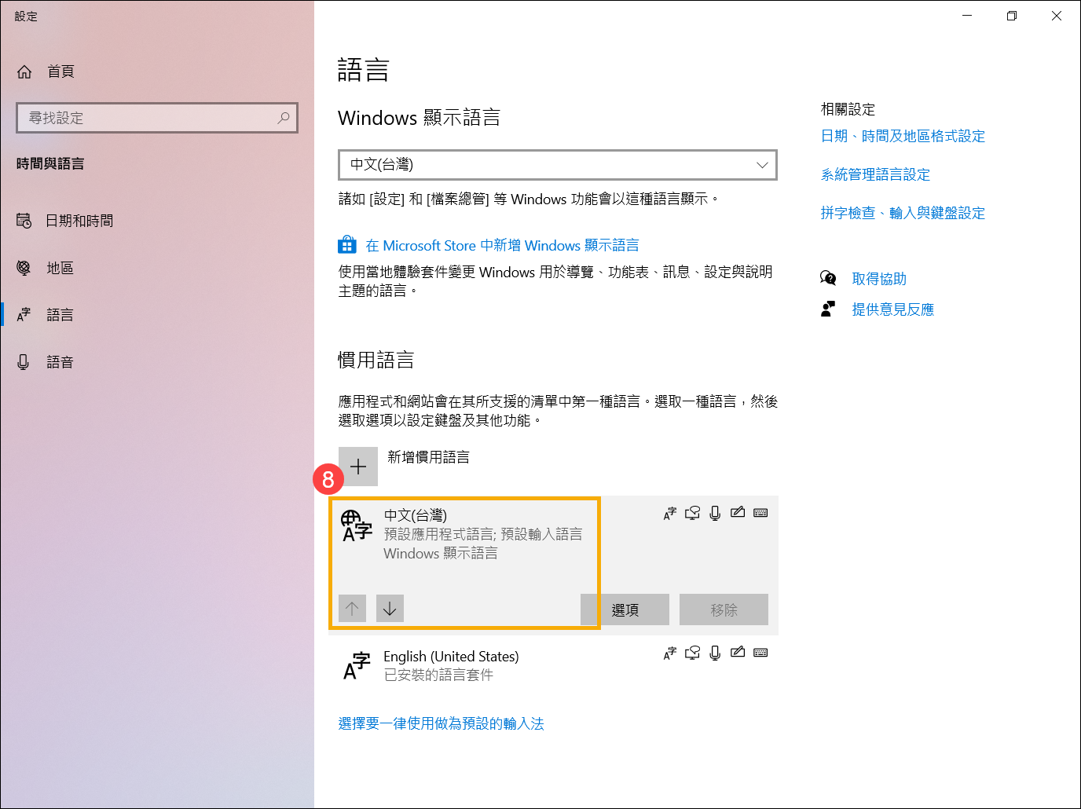Click the globe icon for 地區
Viewport: 1081px width, 809px height.
[24, 268]
